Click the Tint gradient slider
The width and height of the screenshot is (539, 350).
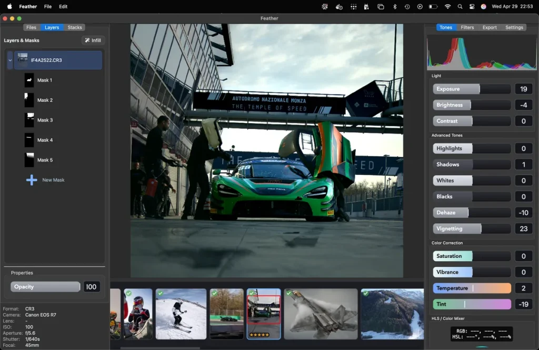pos(472,304)
